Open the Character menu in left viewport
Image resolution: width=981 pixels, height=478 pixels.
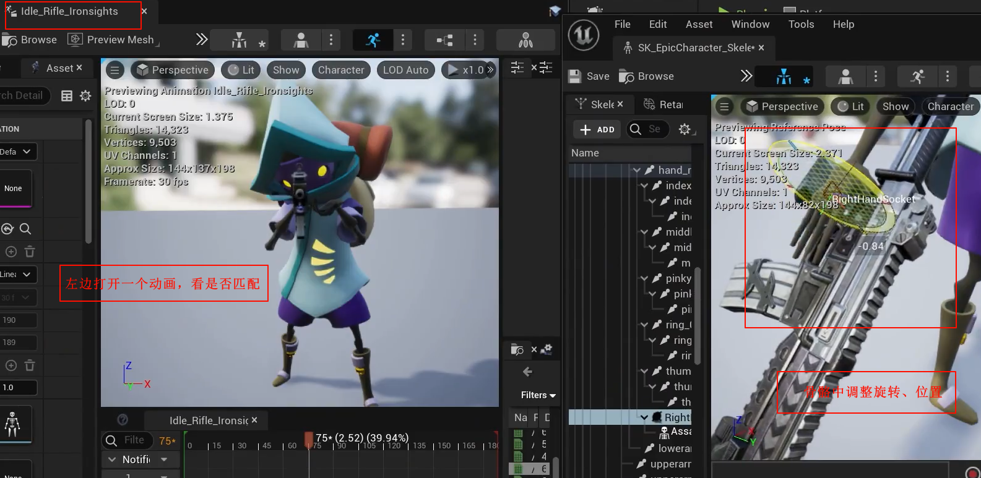pos(341,70)
